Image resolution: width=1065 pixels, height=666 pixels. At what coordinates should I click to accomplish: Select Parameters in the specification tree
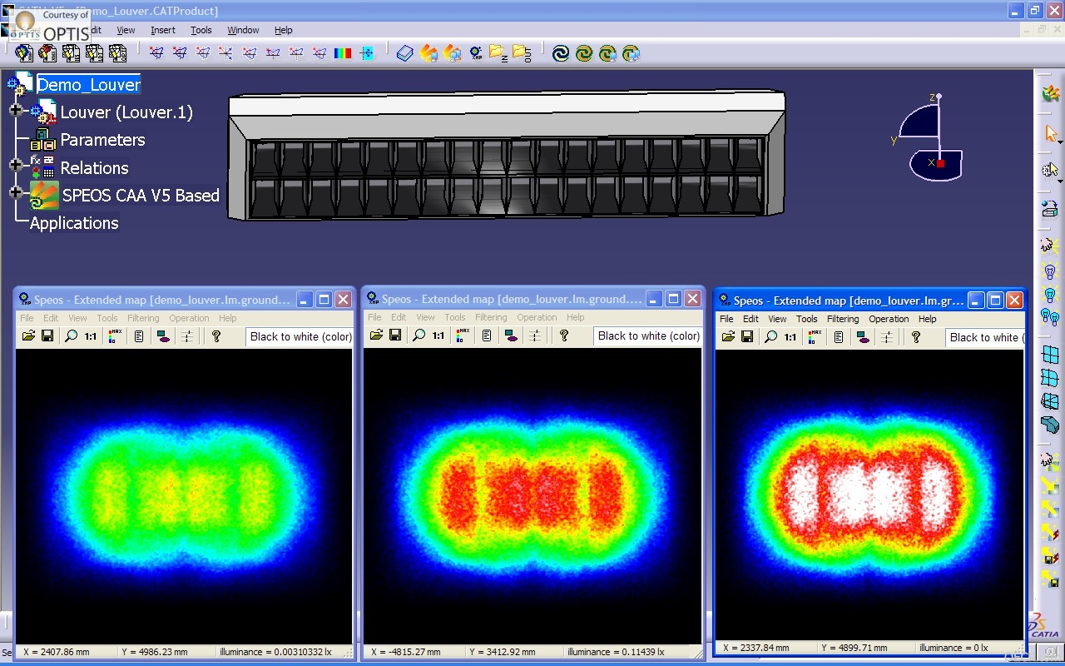102,140
